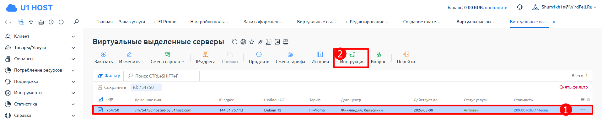The height and width of the screenshot is (119, 602).
Task: Print the servers list
Action: pos(286,42)
